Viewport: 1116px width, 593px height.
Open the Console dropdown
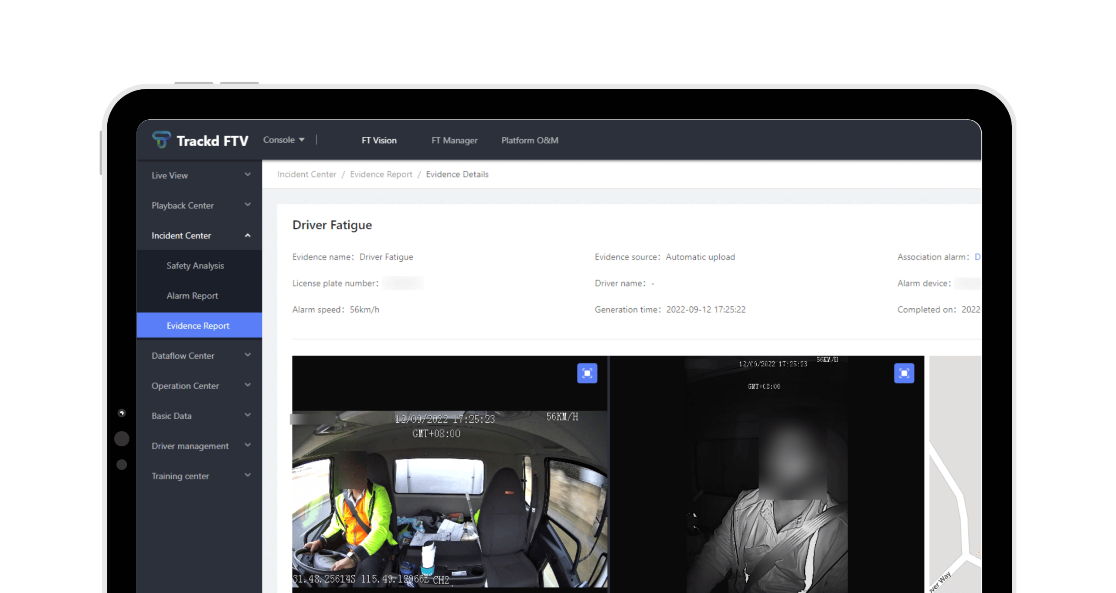click(283, 140)
